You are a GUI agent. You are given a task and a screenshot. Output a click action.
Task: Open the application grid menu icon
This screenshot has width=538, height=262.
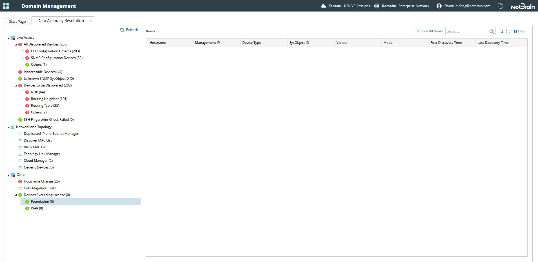point(6,6)
